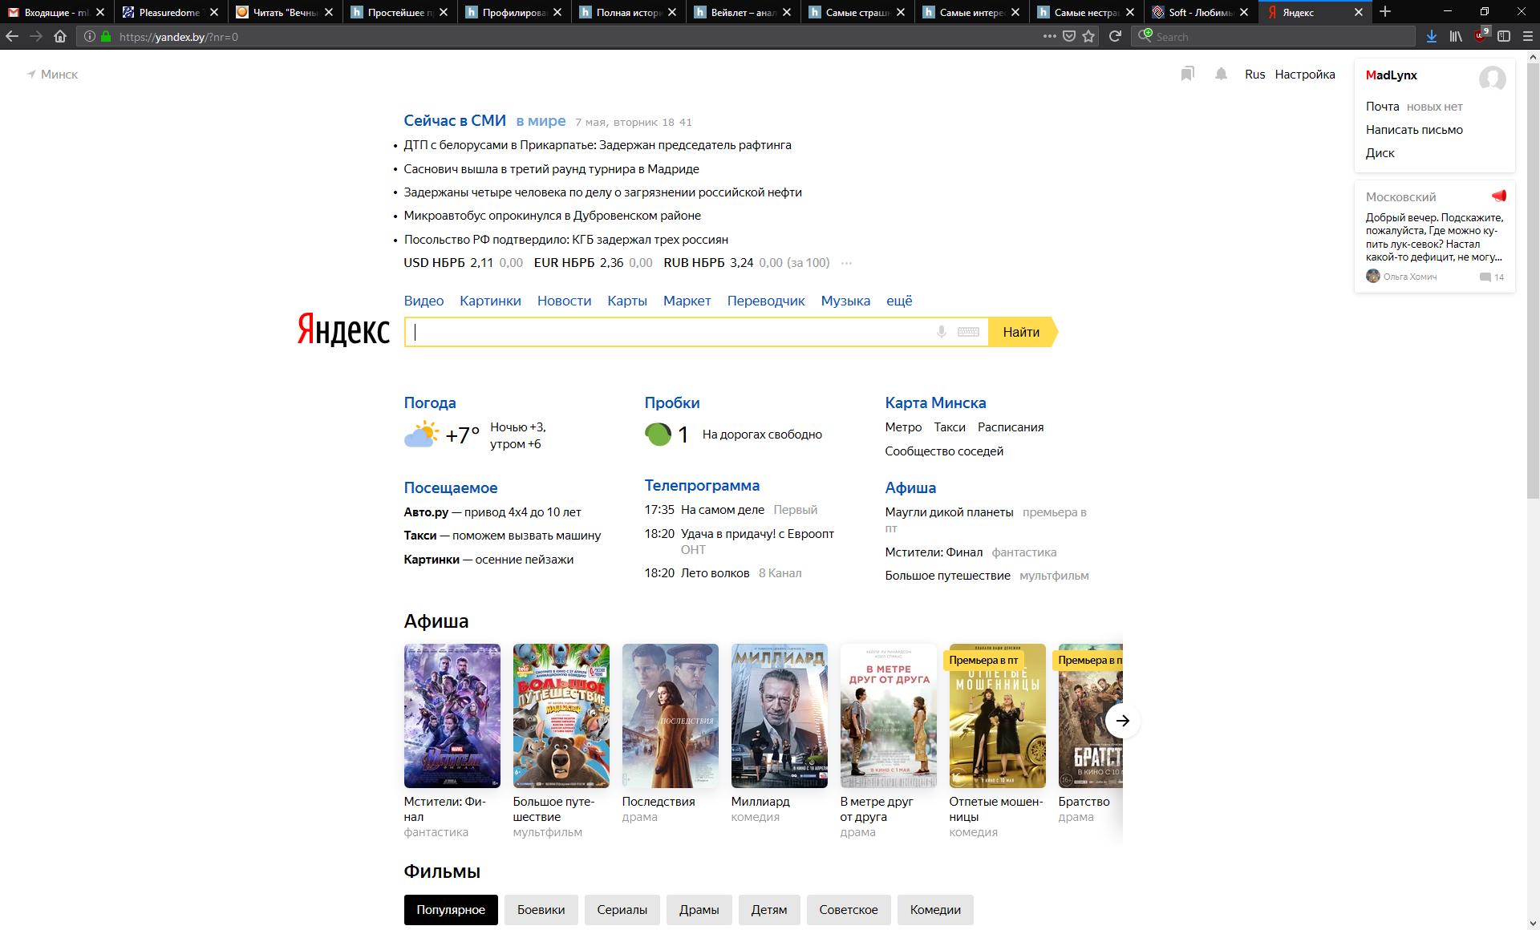The image size is (1540, 930).
Task: Select the Комедии film filter
Action: tap(934, 909)
